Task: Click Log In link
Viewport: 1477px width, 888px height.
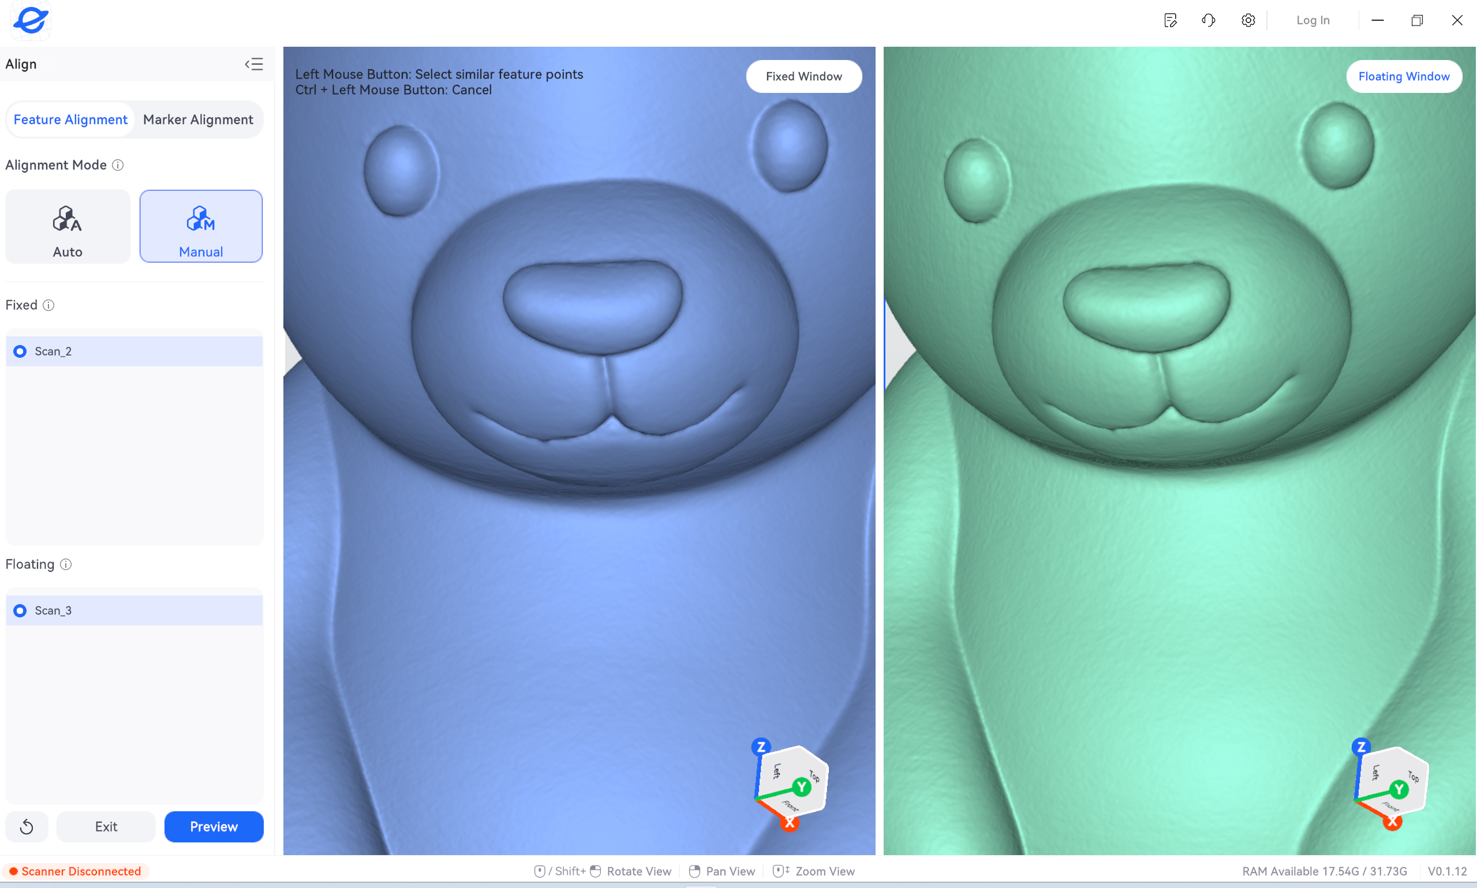Action: point(1313,20)
